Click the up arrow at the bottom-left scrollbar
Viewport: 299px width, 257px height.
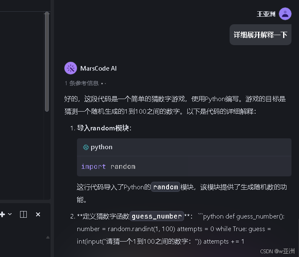(48, 237)
